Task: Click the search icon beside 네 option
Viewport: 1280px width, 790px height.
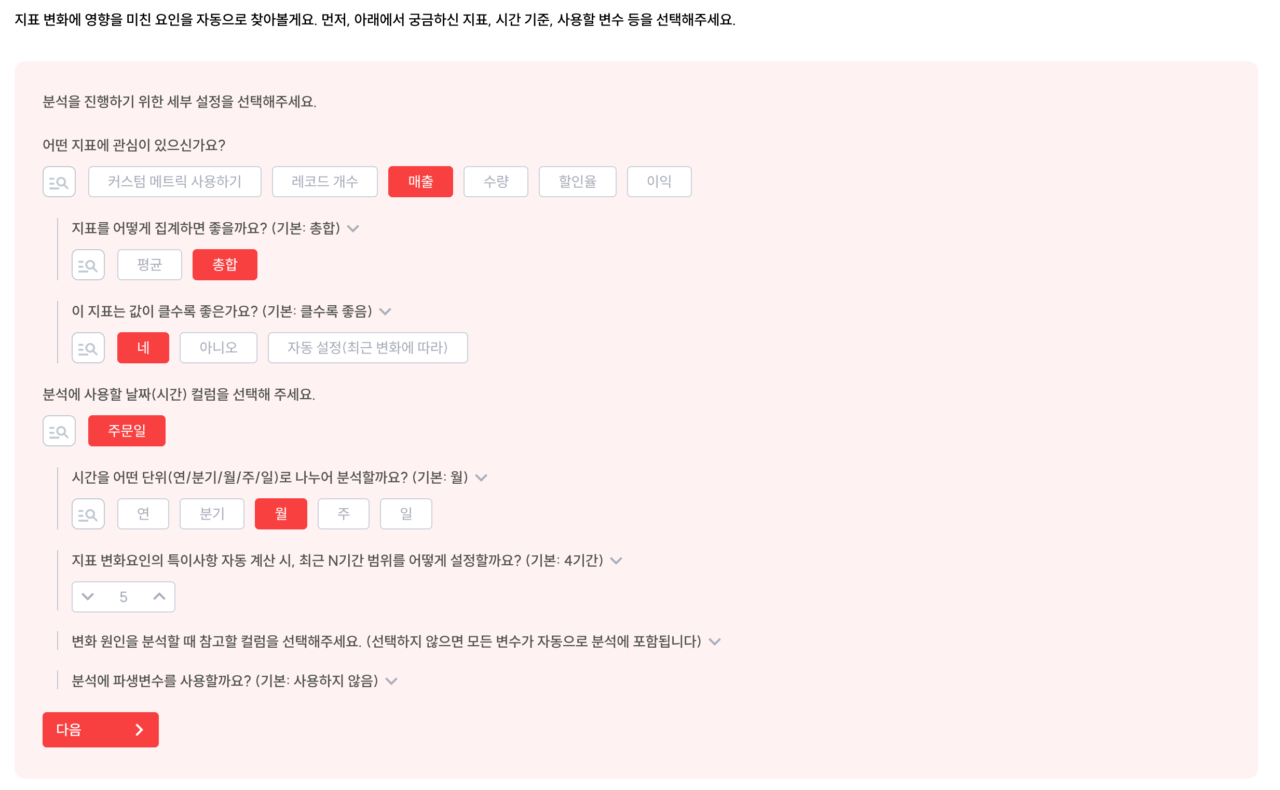Action: click(88, 348)
